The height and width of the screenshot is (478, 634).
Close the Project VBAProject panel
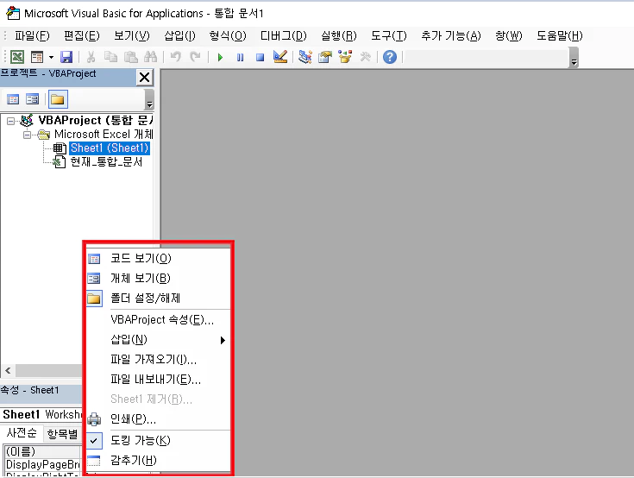[144, 77]
